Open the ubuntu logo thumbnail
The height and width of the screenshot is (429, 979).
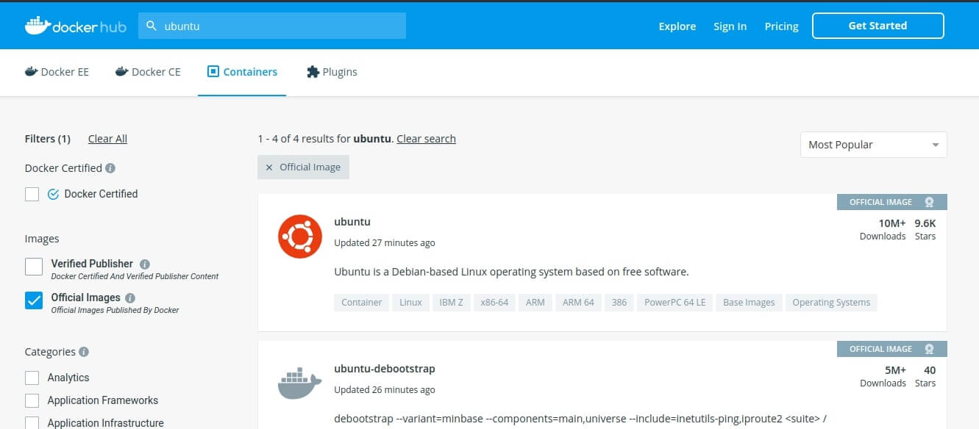pos(299,237)
